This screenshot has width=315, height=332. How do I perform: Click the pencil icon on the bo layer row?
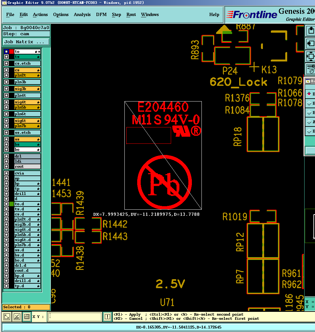[38, 150]
